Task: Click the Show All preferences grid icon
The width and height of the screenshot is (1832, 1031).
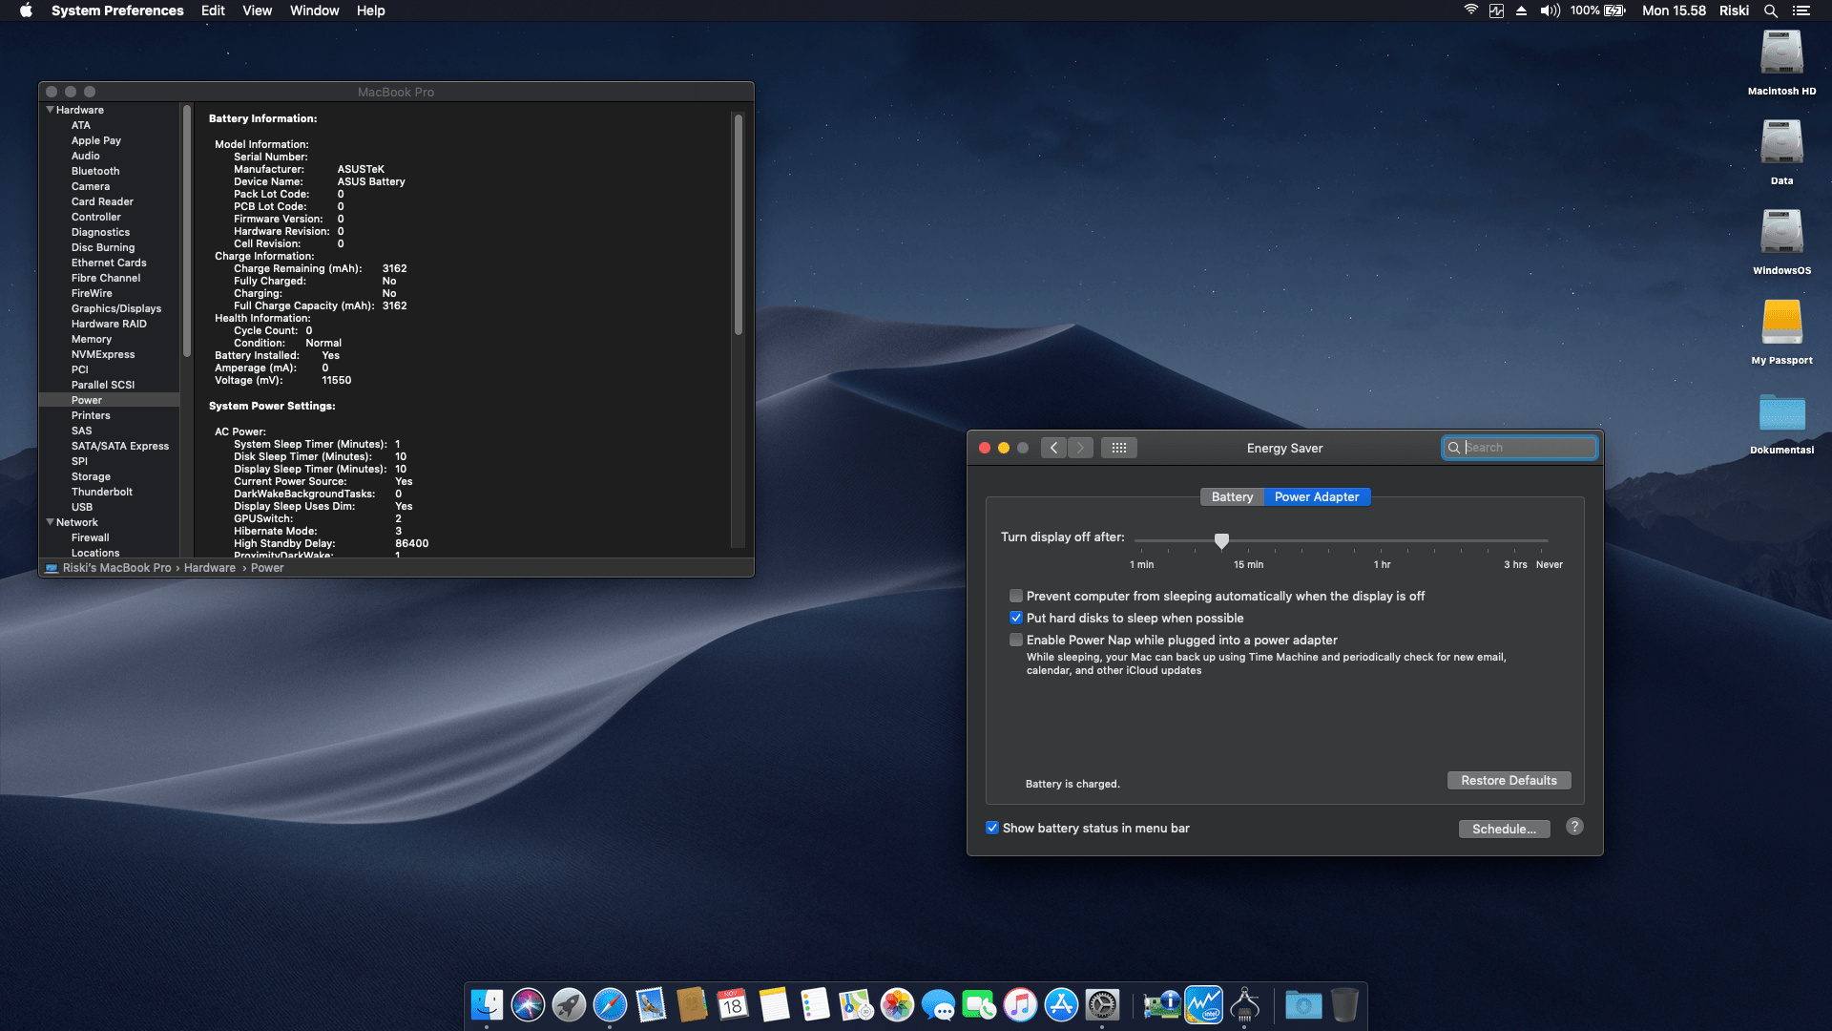Action: pos(1118,447)
